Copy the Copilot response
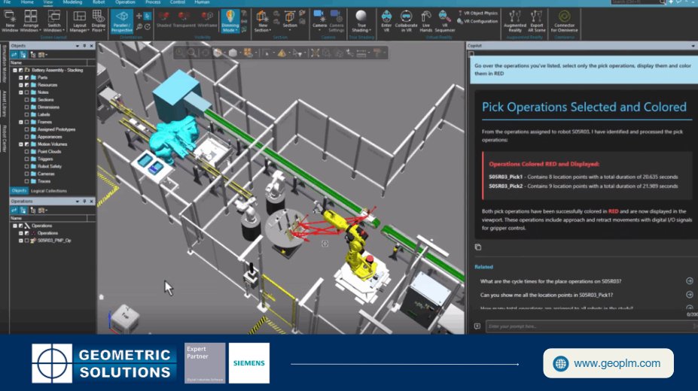 (x=478, y=247)
